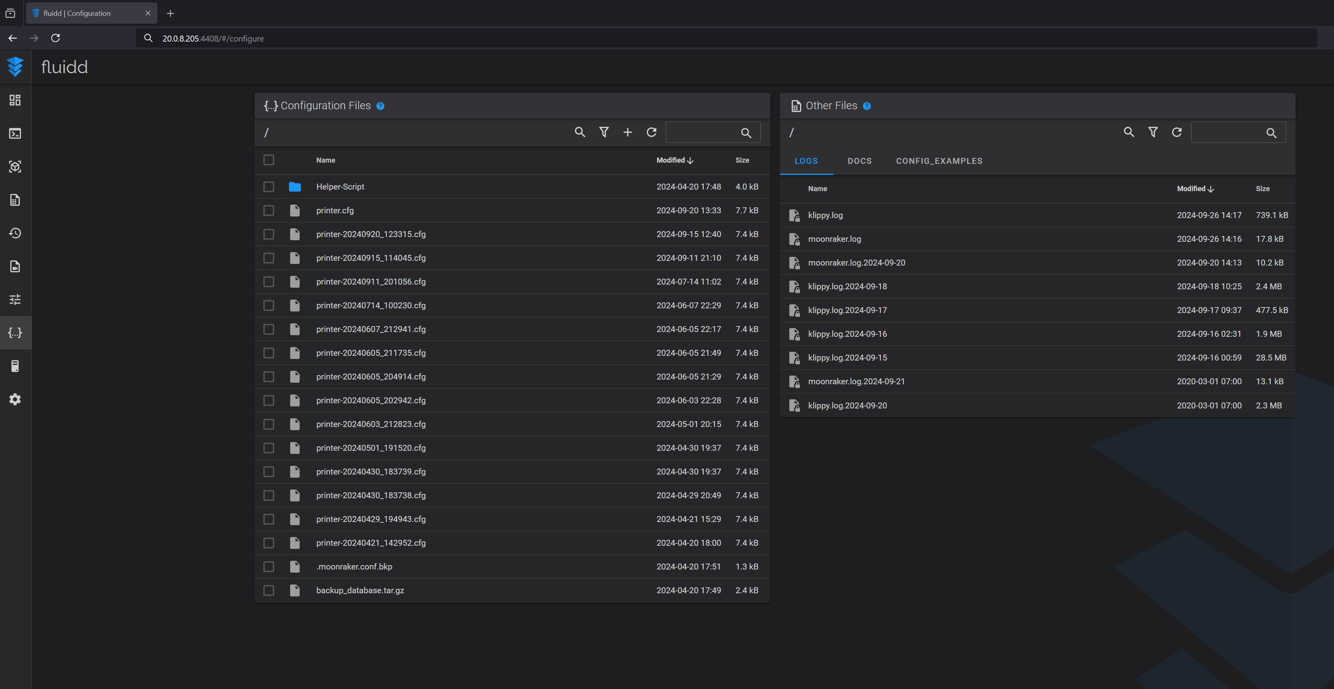Switch to the CONFIG_EXAMPLES tab
The width and height of the screenshot is (1334, 689).
(939, 161)
